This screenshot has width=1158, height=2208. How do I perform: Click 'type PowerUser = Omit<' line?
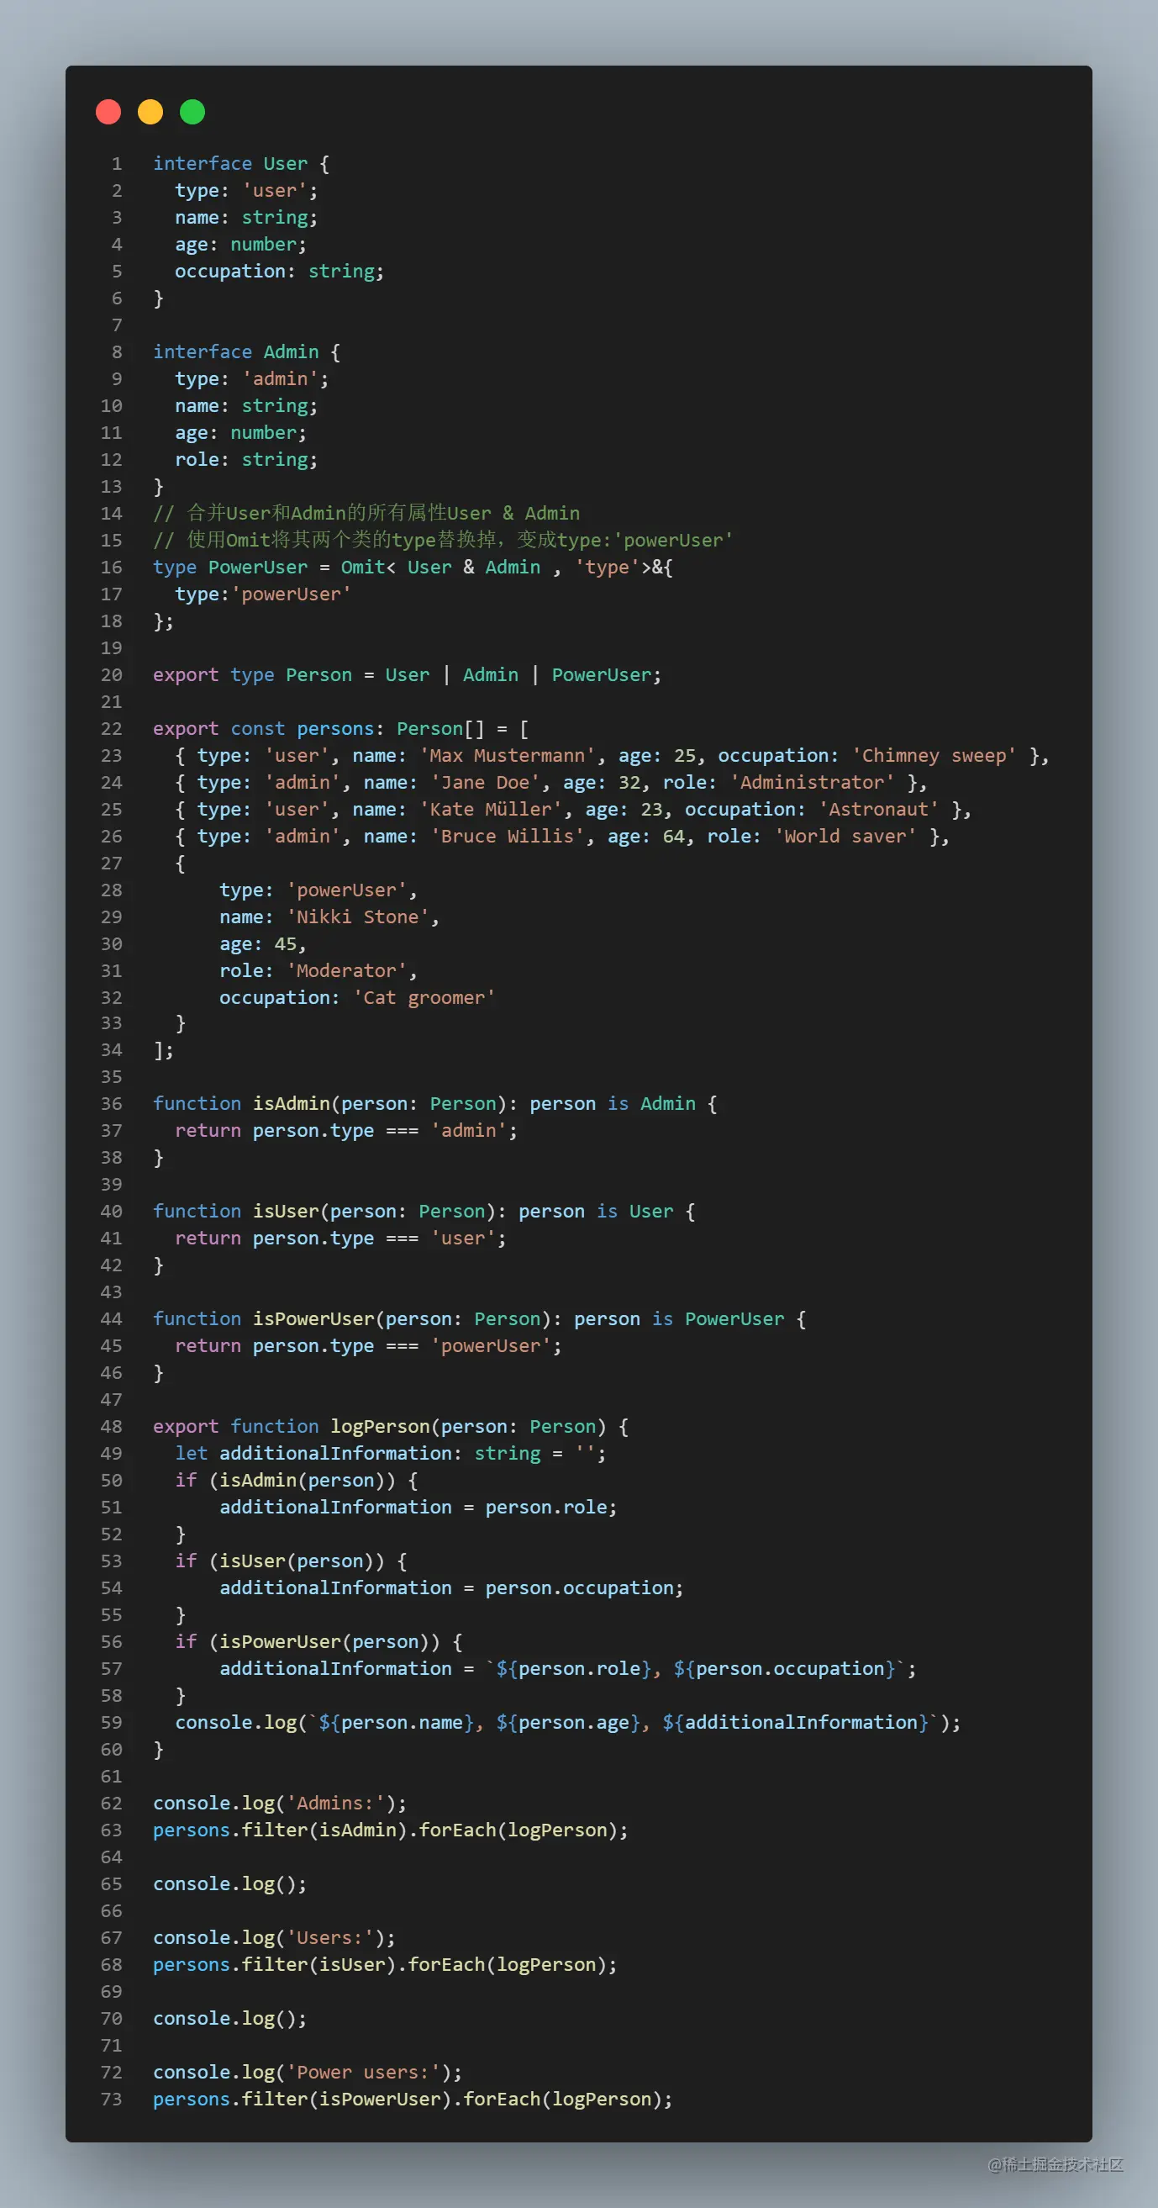point(413,568)
